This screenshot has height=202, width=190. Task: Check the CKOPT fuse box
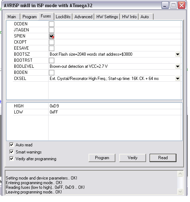[x=51, y=42]
